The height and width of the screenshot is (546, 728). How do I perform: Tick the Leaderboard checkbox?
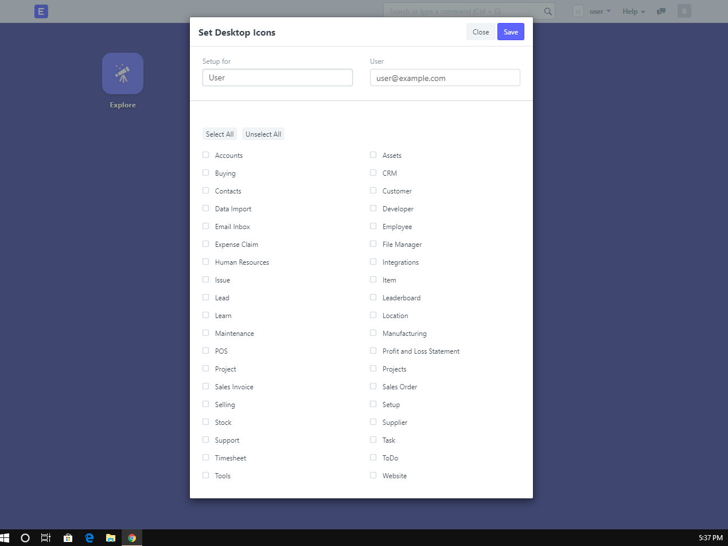pyautogui.click(x=373, y=297)
